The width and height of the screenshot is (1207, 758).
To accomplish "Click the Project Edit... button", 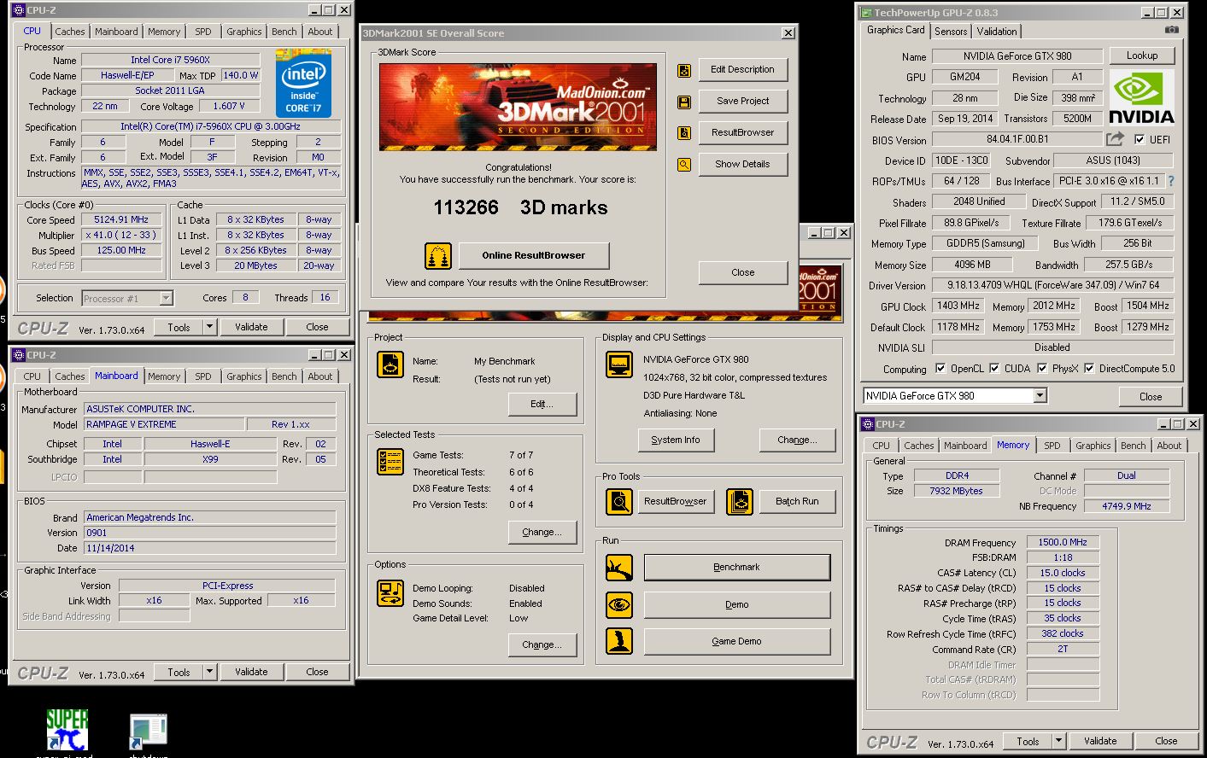I will (x=542, y=404).
